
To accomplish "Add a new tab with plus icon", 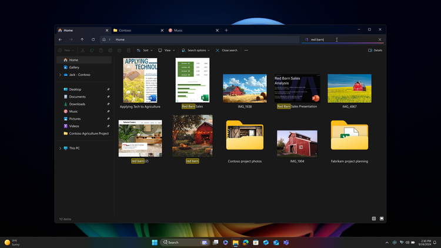I will [226, 30].
